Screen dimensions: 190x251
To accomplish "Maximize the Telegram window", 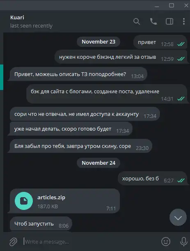I will point(172,5).
